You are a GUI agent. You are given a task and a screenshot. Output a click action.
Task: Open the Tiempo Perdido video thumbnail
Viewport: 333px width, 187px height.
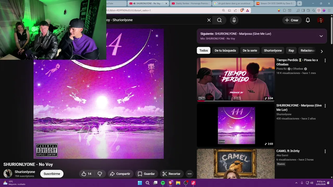point(236,79)
